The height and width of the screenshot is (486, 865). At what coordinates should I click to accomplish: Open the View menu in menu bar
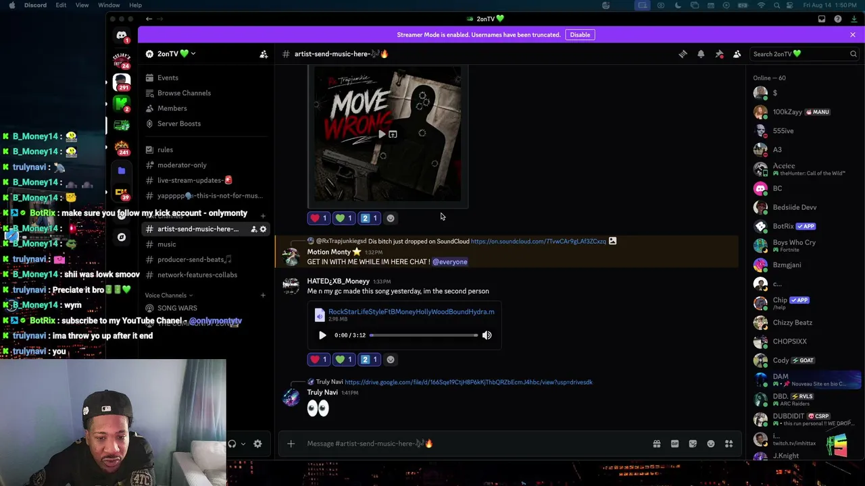[82, 5]
